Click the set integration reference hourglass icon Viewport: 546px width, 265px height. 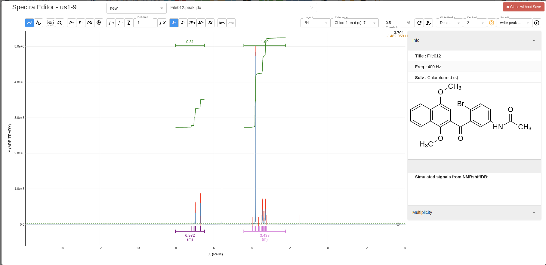click(x=129, y=23)
